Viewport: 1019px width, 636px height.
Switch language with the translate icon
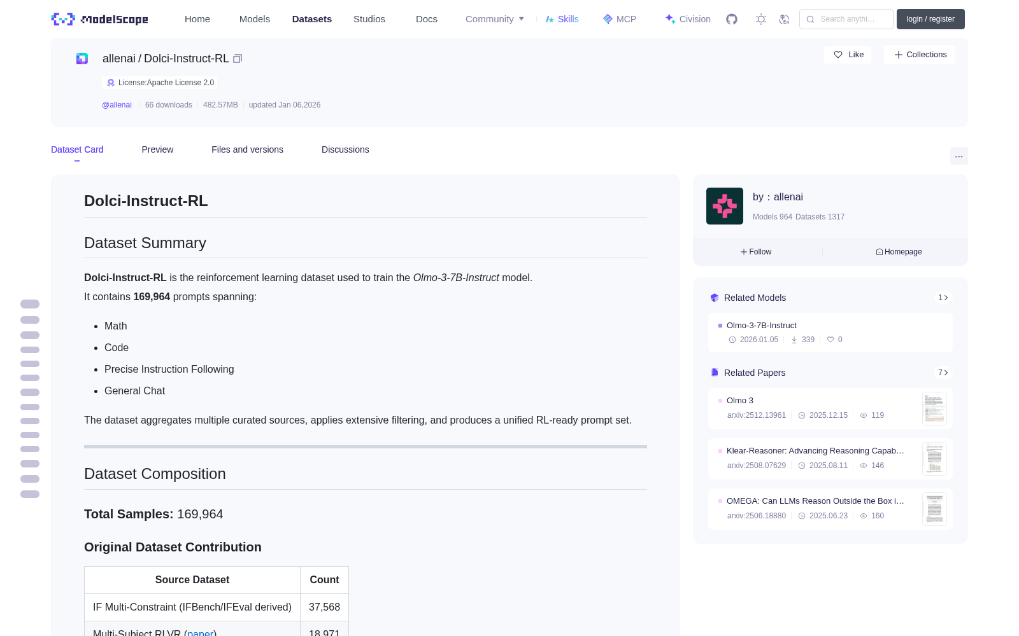click(x=785, y=19)
